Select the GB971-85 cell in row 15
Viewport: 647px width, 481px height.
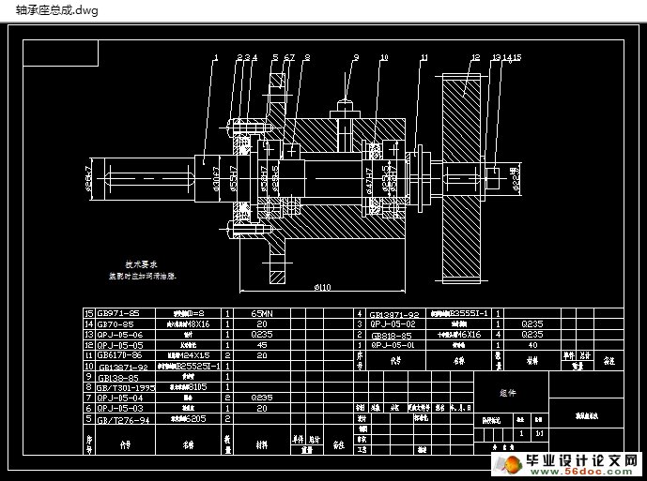coord(125,313)
